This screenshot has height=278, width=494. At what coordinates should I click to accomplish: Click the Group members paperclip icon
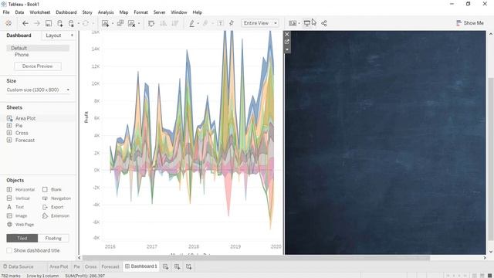(x=206, y=23)
